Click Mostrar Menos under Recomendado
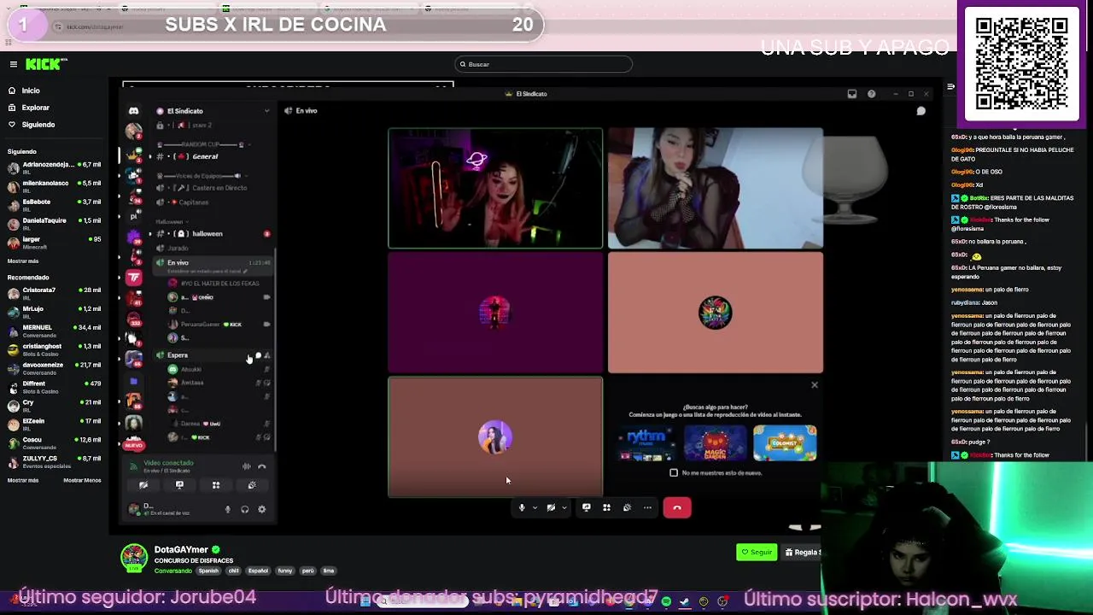Screen dimensions: 1093x615 point(82,480)
